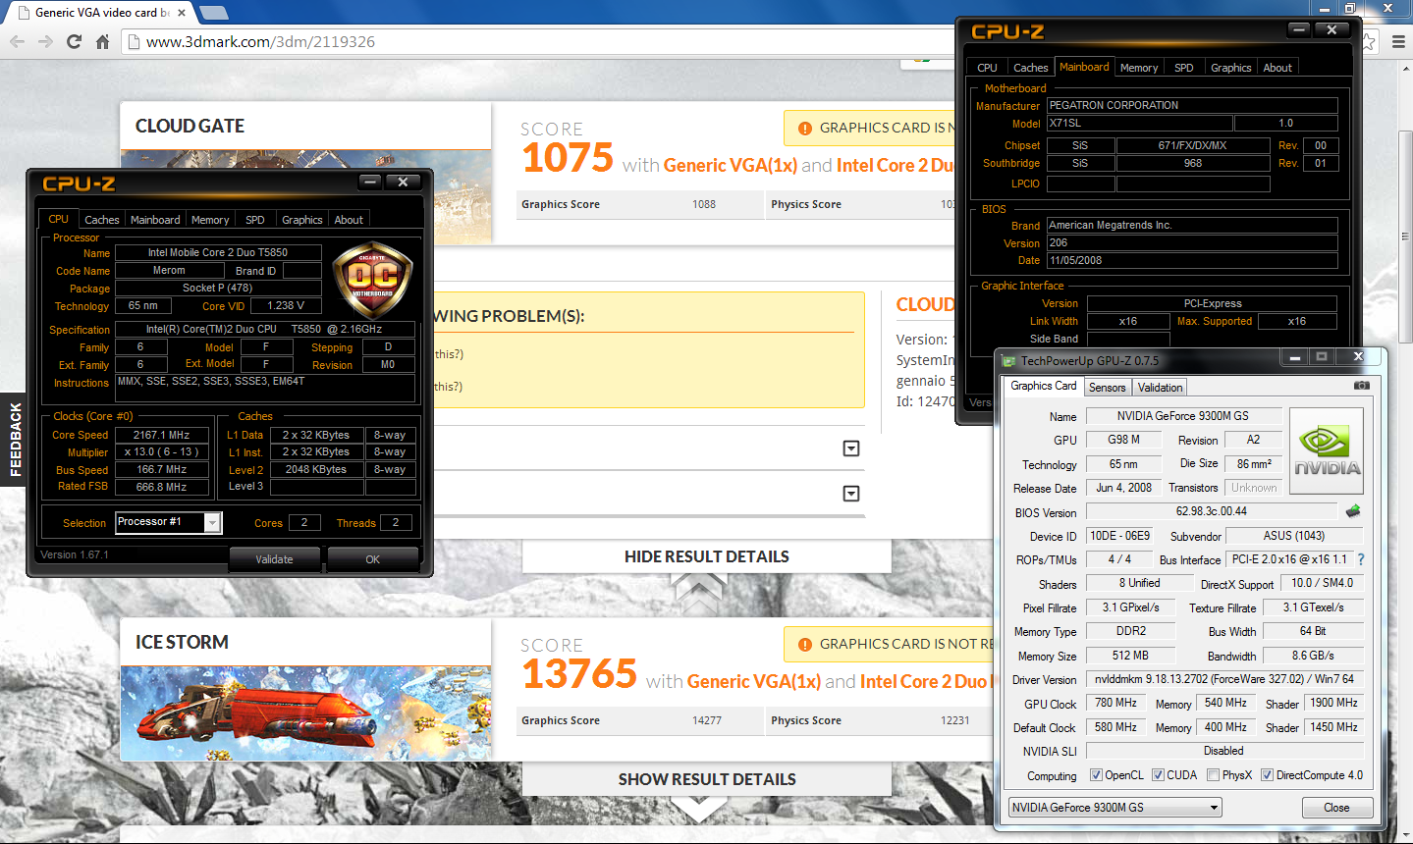Select the SPD tab in right CPU-Z window
Screen dimensions: 1413x844
(x=1184, y=68)
